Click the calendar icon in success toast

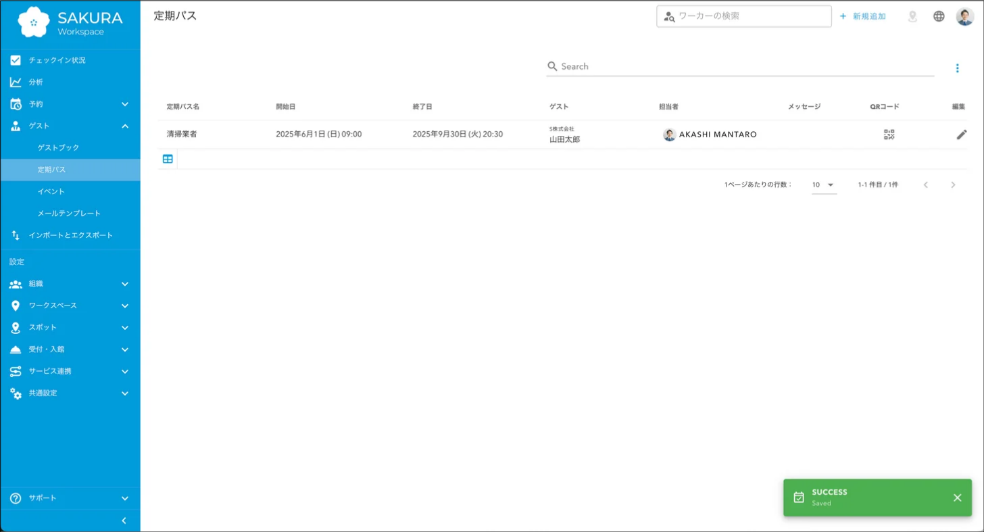pos(798,498)
